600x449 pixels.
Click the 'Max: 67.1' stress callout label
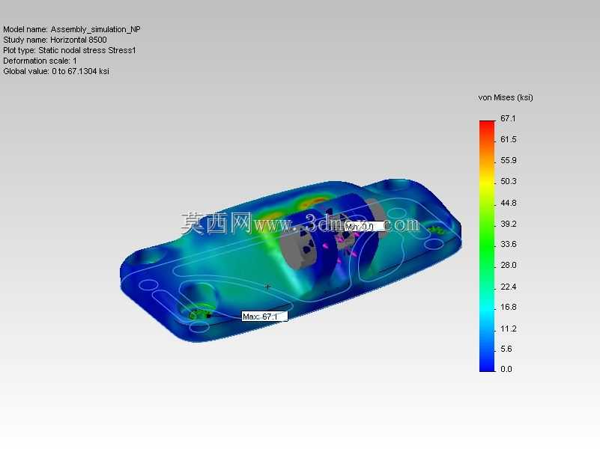click(x=264, y=317)
